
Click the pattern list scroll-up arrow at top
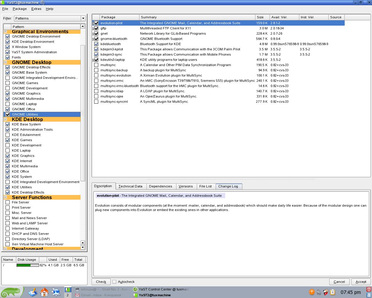click(83, 26)
